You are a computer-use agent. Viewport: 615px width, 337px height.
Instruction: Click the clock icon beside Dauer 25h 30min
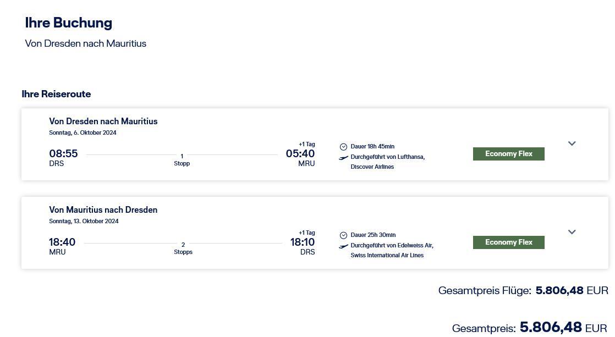click(x=343, y=235)
